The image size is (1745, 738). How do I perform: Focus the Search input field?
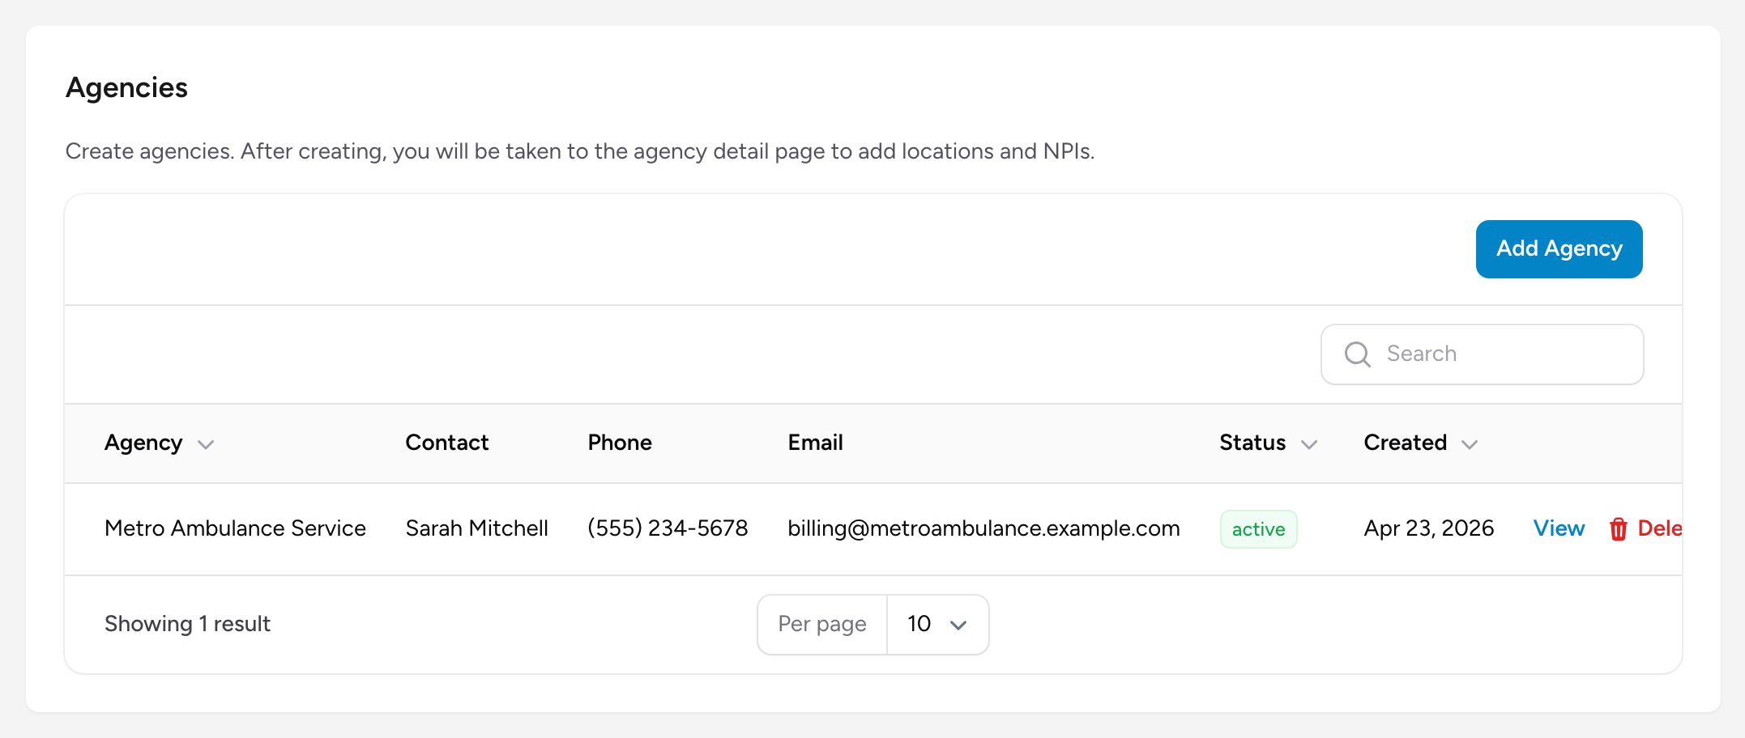coord(1482,354)
